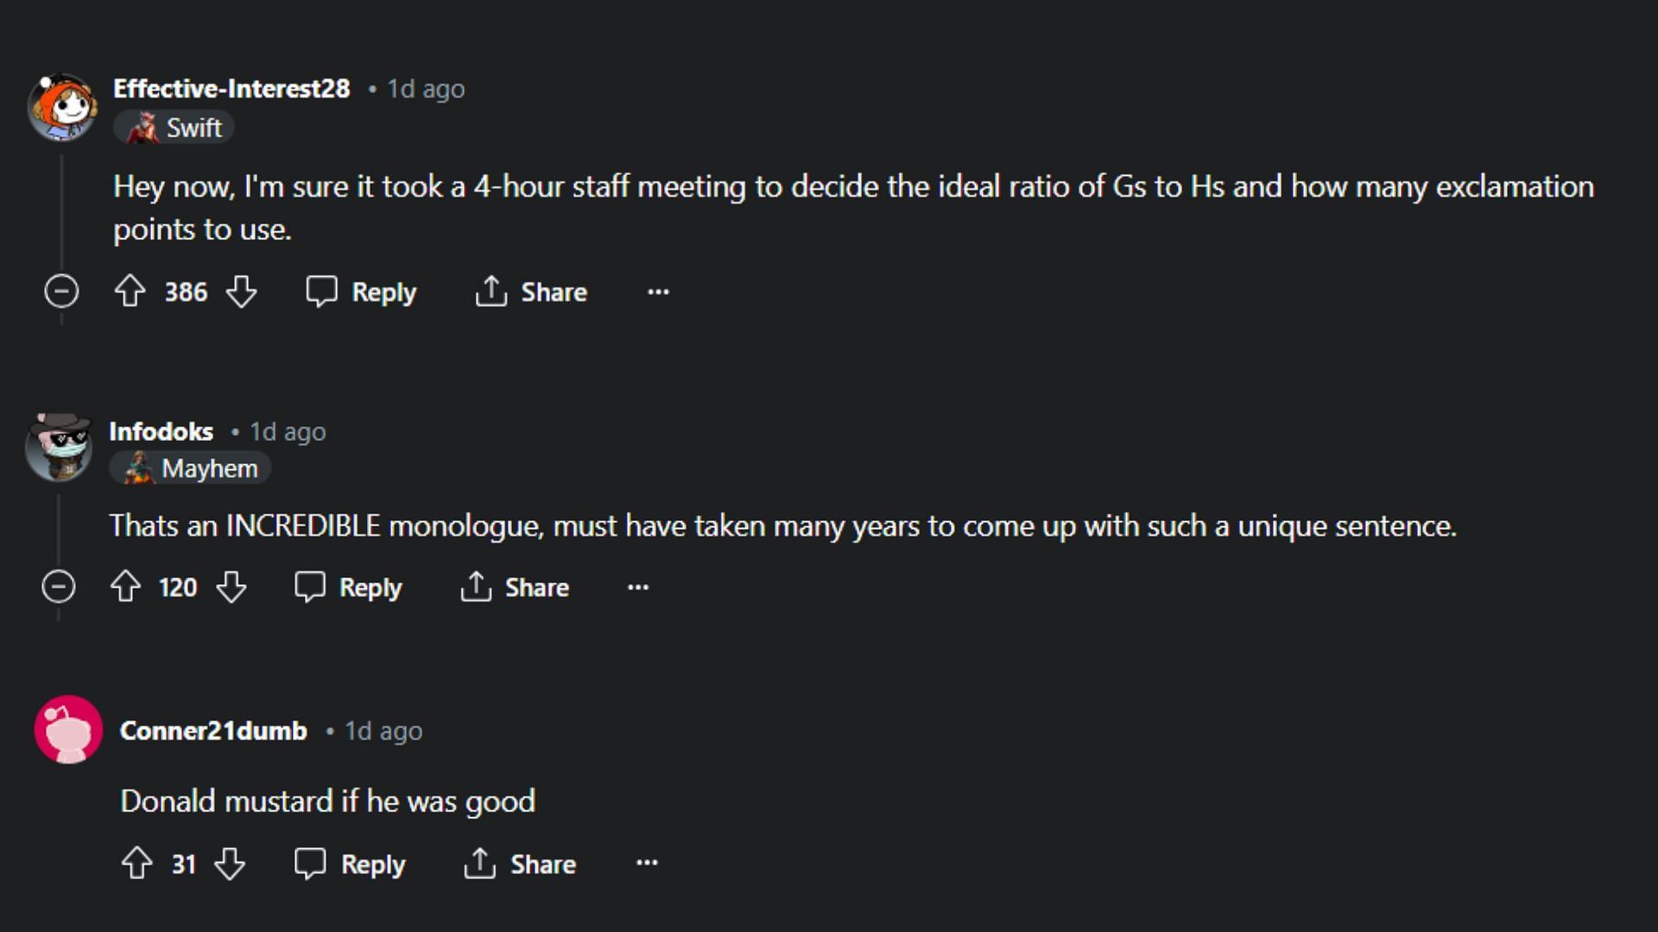
Task: Open more options on Infodoks comment
Action: point(638,587)
